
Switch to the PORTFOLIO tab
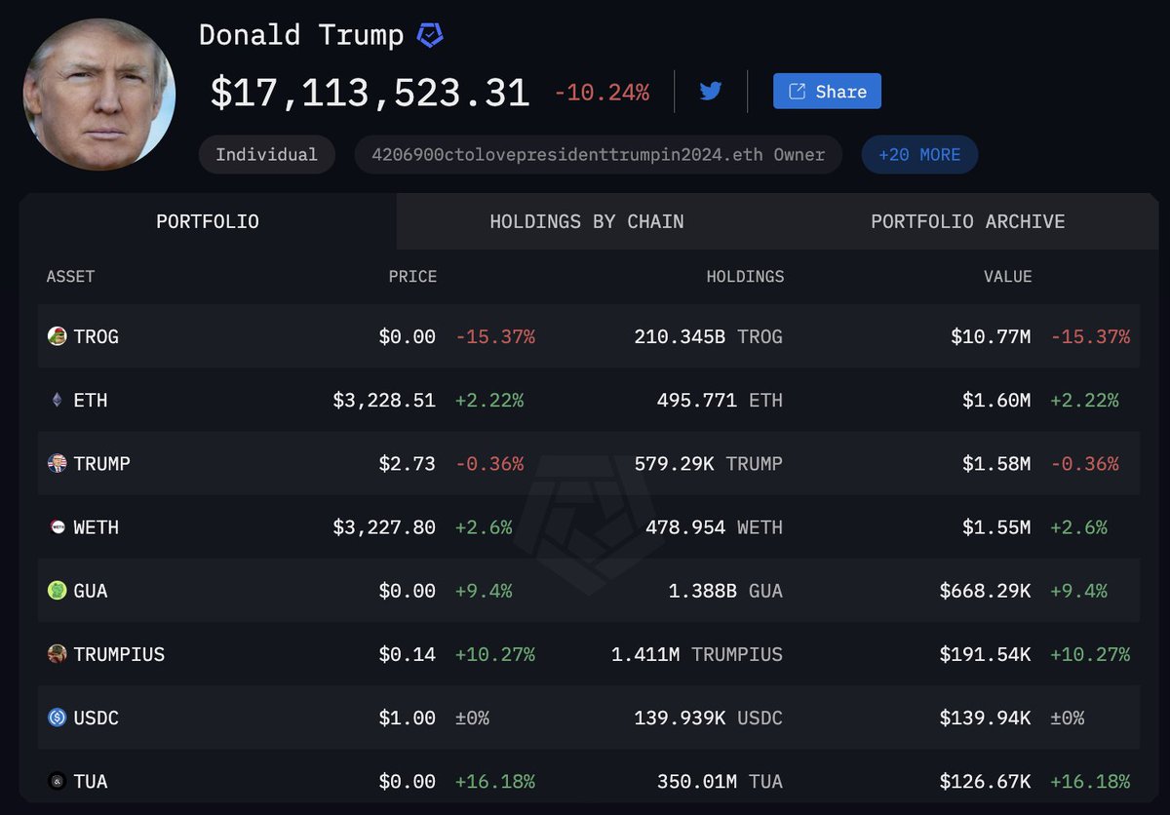[x=208, y=221]
